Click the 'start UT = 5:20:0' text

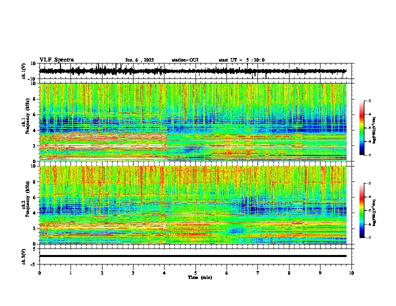(241, 60)
